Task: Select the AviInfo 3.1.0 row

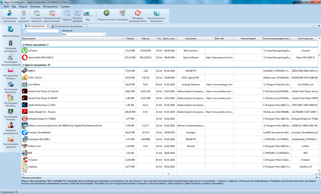Action: point(170,146)
